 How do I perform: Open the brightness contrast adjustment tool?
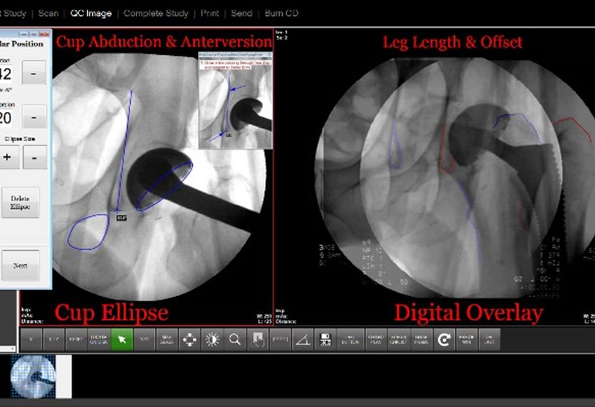tap(212, 340)
